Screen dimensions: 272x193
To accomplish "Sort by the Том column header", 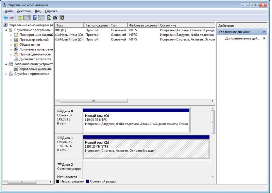I will 69,26.
